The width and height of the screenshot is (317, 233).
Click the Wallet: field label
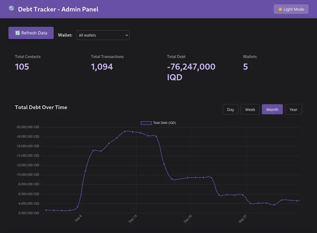(65, 35)
